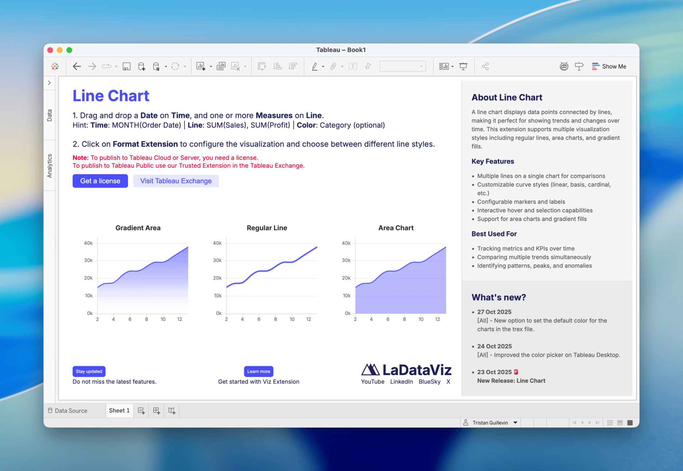
Task: Open Presentation mode
Action: [x=463, y=66]
